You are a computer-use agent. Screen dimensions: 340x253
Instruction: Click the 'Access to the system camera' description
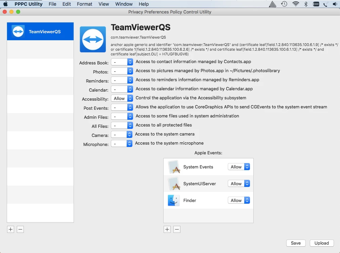click(165, 134)
